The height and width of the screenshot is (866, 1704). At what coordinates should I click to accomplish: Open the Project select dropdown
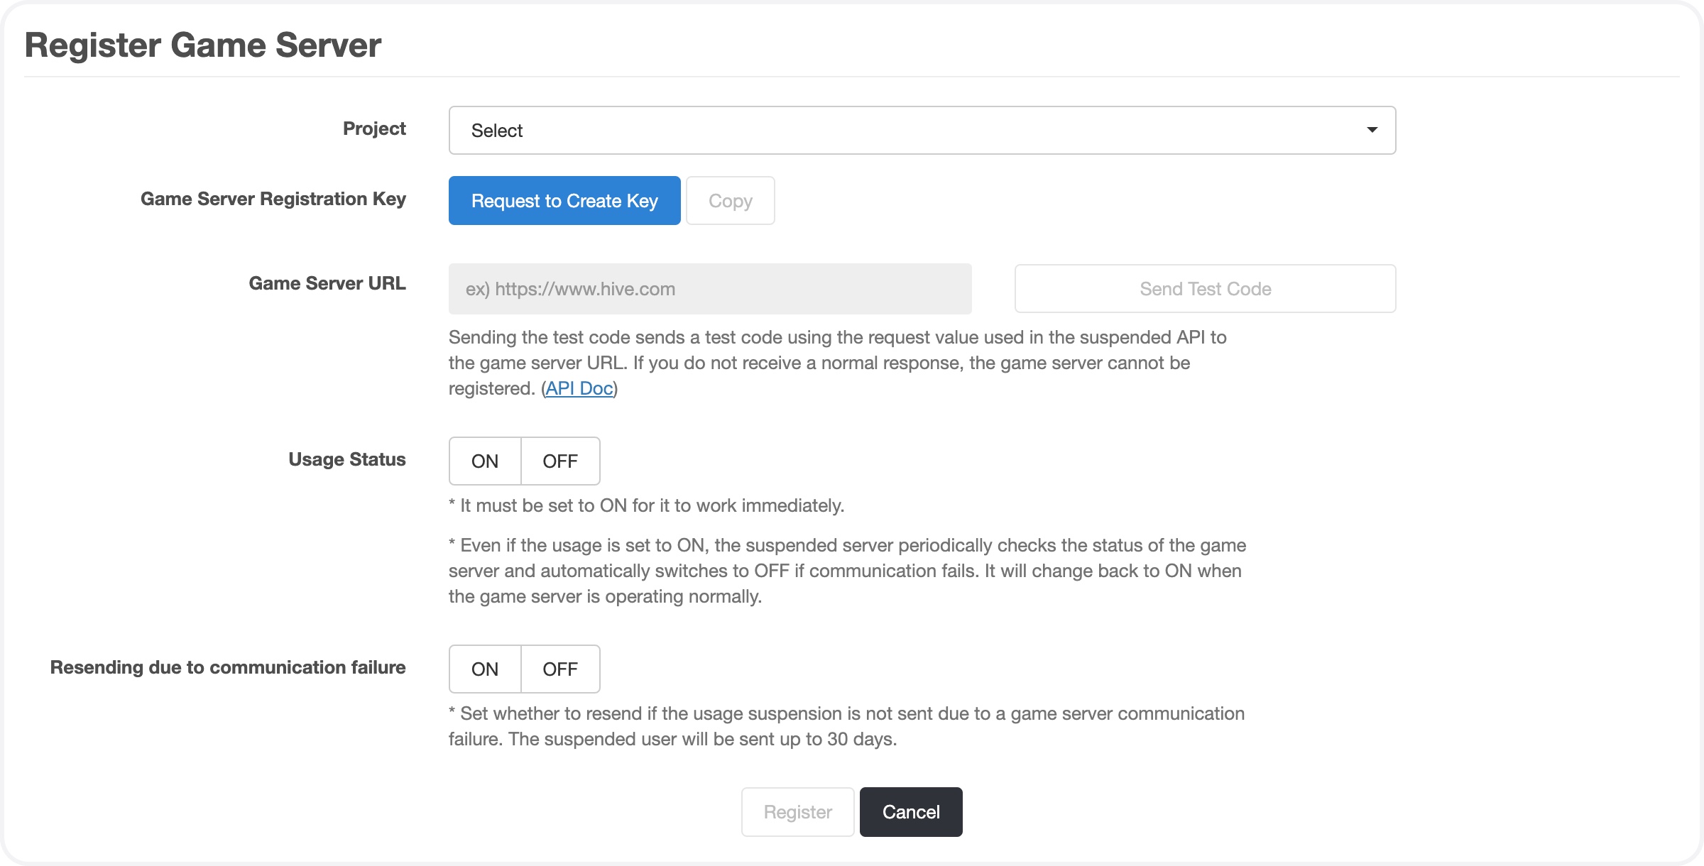click(922, 131)
